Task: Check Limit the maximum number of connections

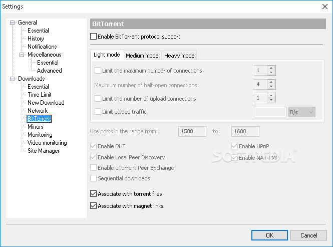Action: [x=98, y=70]
